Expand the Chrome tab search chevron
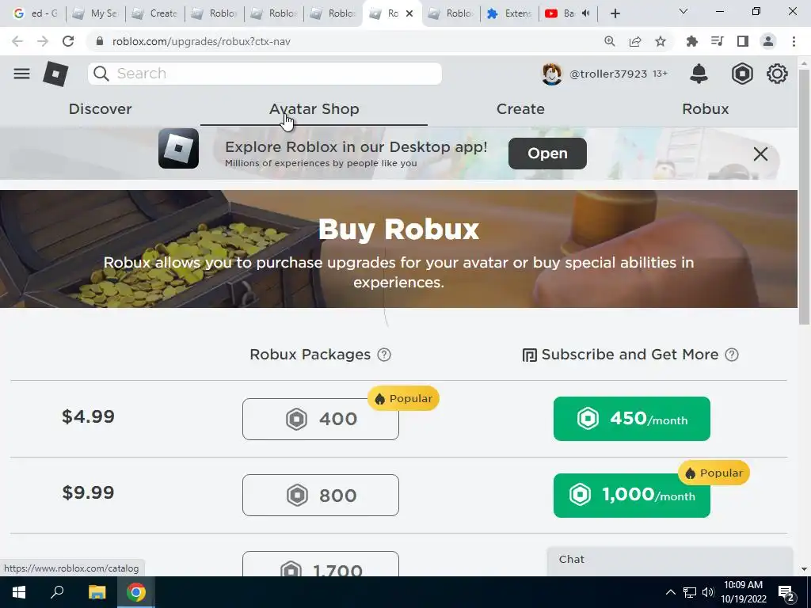The height and width of the screenshot is (608, 811). (683, 11)
